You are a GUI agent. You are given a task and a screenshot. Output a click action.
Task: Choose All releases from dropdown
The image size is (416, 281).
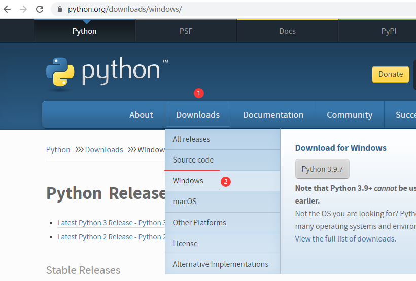pos(223,139)
